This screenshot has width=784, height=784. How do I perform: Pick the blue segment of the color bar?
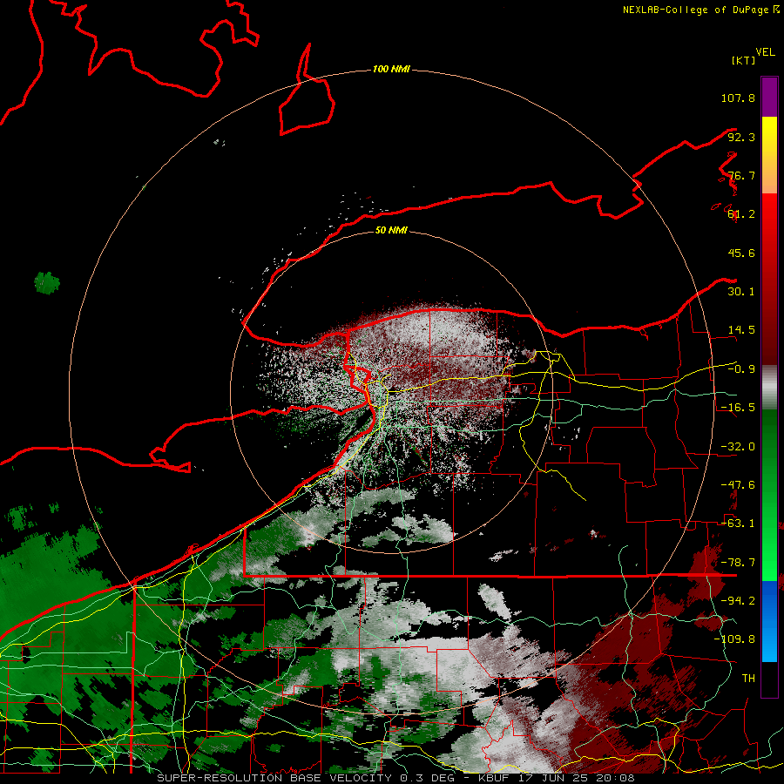pos(769,621)
